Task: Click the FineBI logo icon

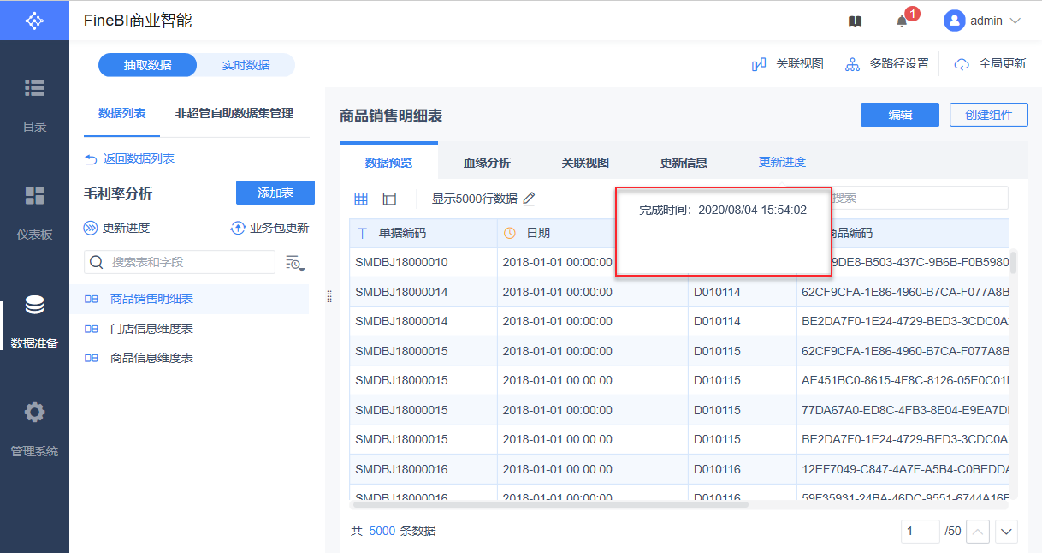Action: [x=34, y=21]
